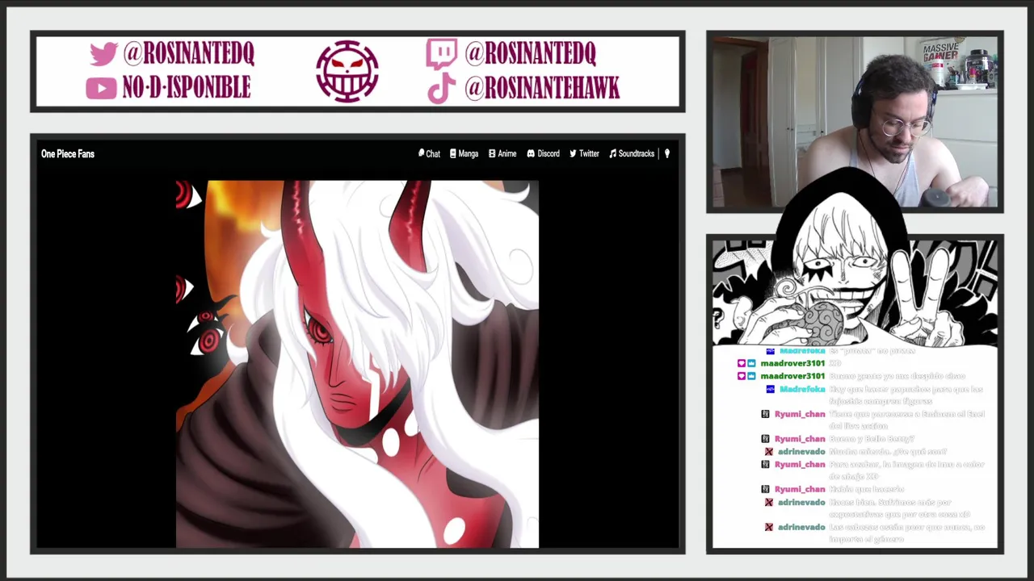
Task: Click the 'Bueno gente yo me despido chao' message
Action: [x=897, y=376]
